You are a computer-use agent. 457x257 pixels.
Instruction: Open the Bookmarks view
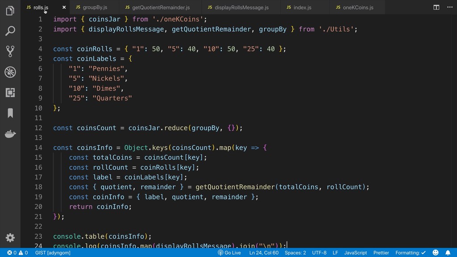point(10,113)
